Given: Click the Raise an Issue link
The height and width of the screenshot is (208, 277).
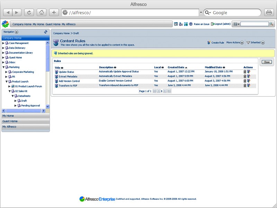Looking at the screenshot, I should (202, 24).
